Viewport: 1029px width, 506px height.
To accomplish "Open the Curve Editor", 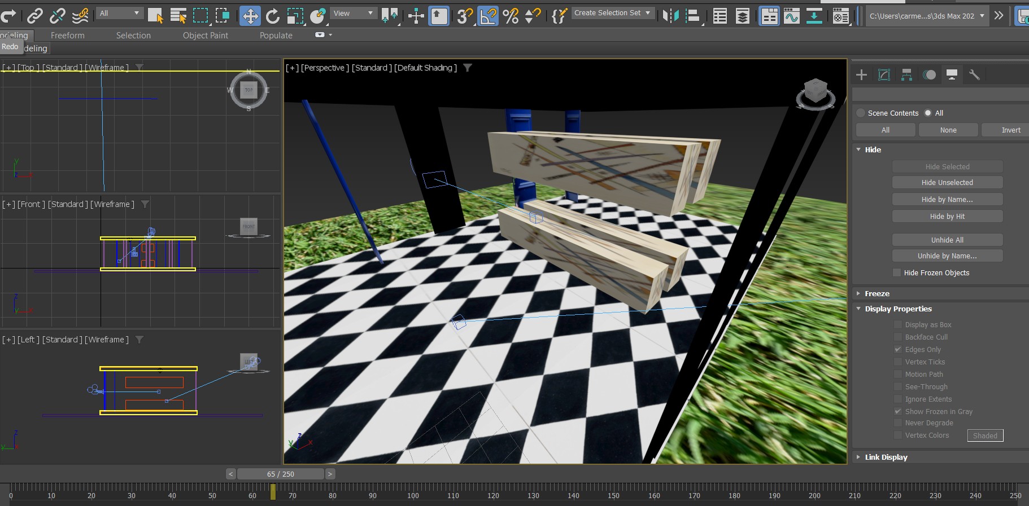I will [x=792, y=16].
